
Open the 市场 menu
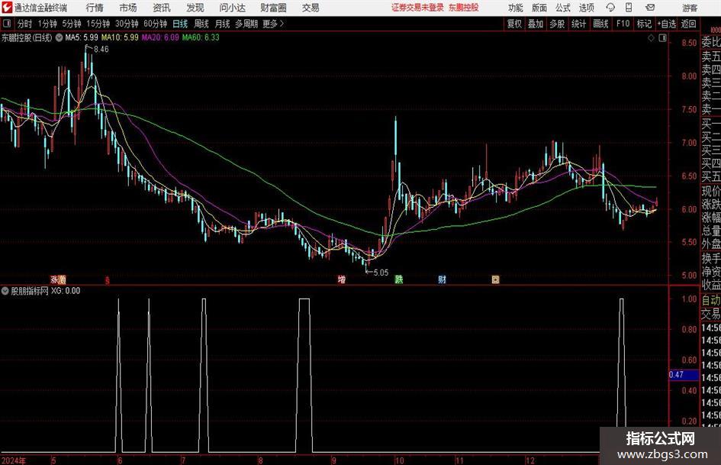128,8
